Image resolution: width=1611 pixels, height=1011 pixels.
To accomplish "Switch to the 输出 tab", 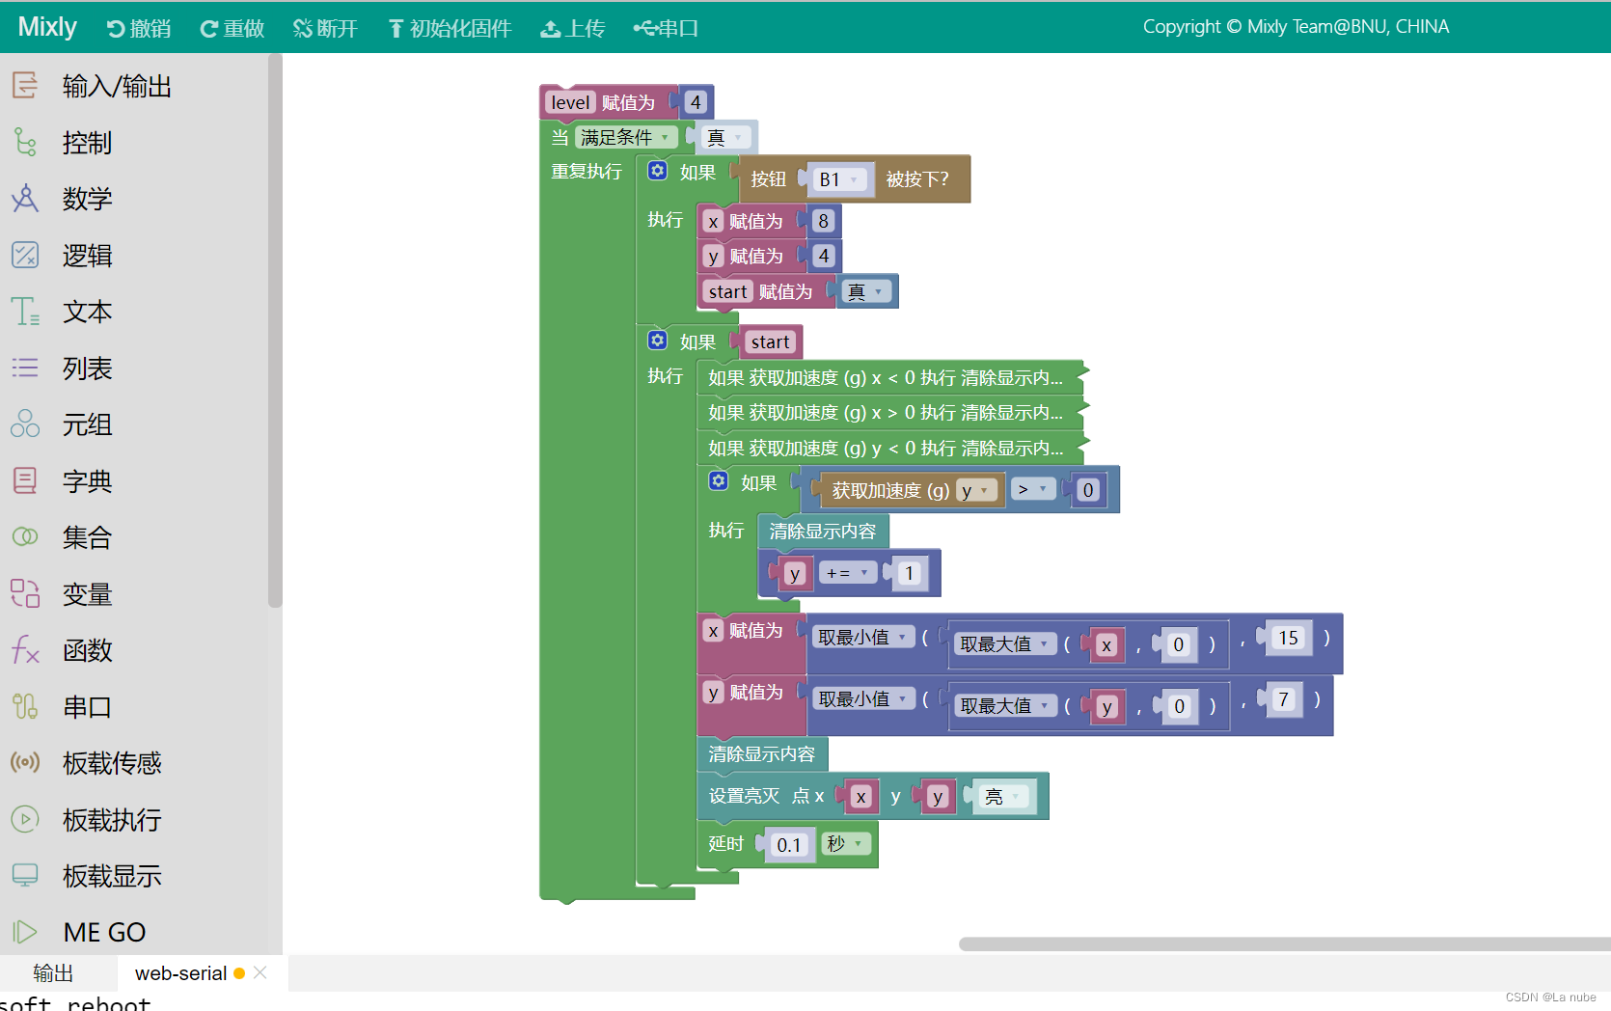I will (54, 973).
